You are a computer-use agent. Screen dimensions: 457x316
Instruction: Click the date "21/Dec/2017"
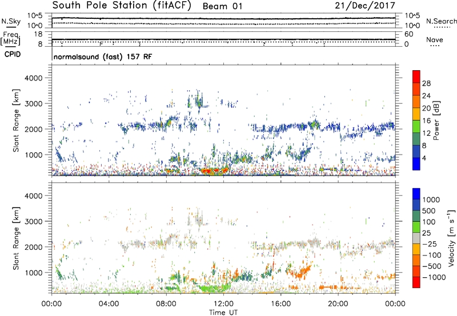click(365, 5)
